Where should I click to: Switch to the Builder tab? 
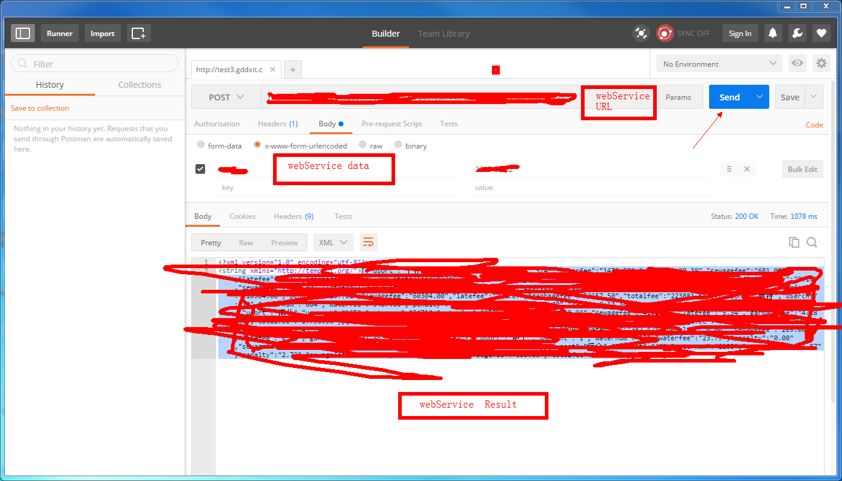[386, 34]
